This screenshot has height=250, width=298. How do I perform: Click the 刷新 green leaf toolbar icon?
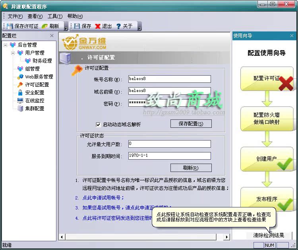[x=45, y=26]
